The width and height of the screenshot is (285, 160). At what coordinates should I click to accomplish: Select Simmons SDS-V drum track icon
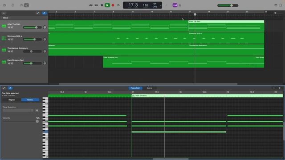pyautogui.click(x=4, y=38)
